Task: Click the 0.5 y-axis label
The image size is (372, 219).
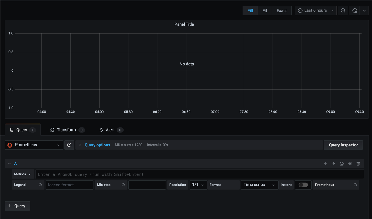Action: [x=11, y=52]
